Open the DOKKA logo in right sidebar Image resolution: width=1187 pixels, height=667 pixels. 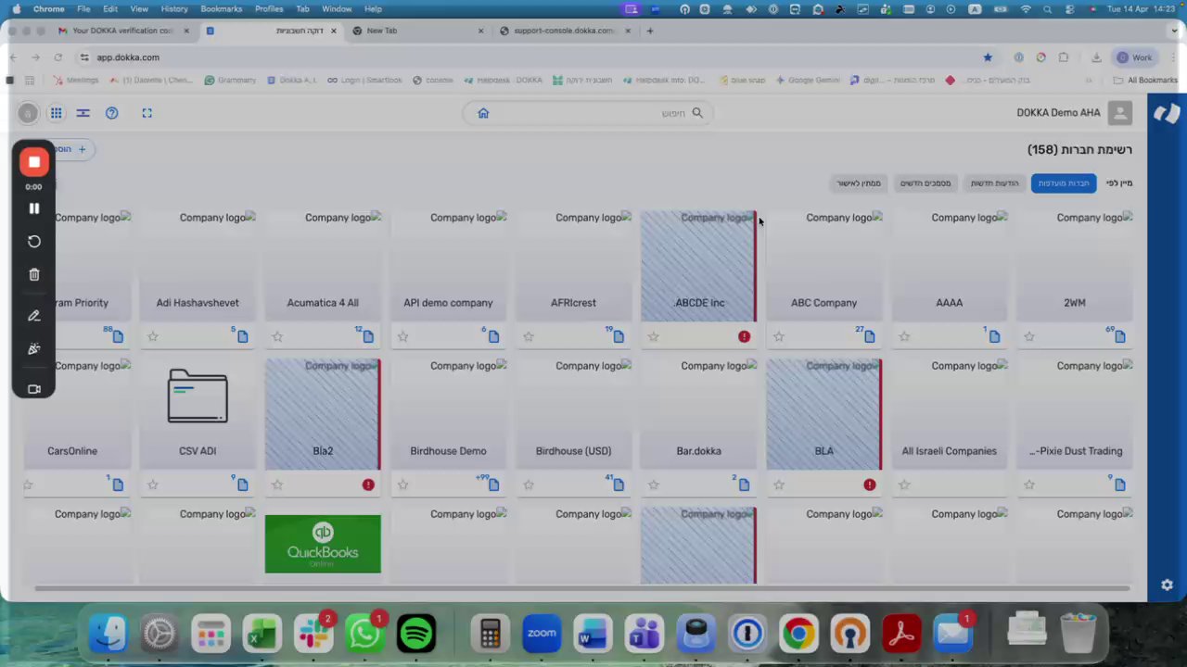click(x=1166, y=113)
